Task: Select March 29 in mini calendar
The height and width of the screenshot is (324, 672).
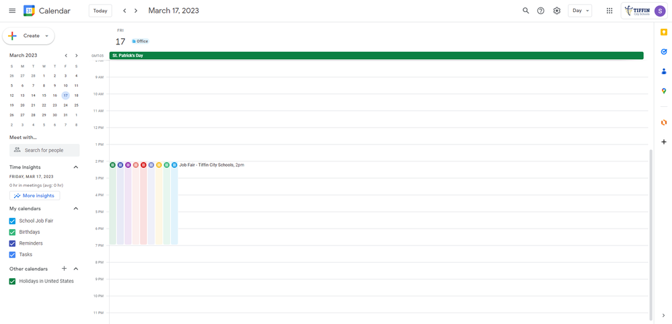Action: (x=44, y=115)
